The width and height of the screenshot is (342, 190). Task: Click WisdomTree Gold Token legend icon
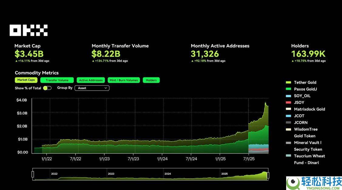[x=288, y=129]
